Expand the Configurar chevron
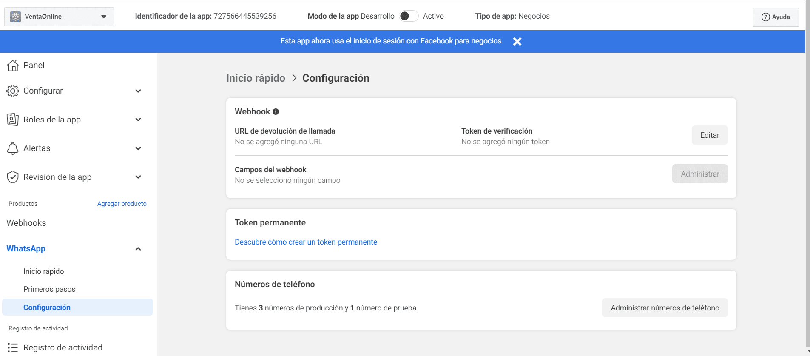Viewport: 810px width, 356px height. tap(138, 91)
